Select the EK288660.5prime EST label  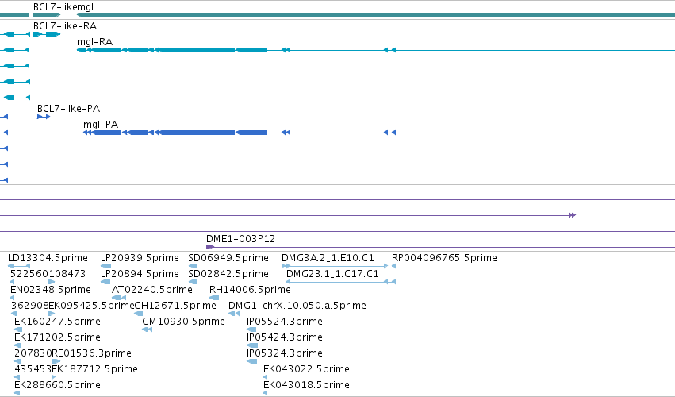(57, 385)
